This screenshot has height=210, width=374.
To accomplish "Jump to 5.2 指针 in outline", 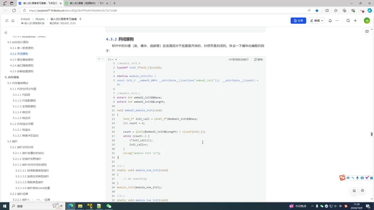I will click(x=13, y=141).
